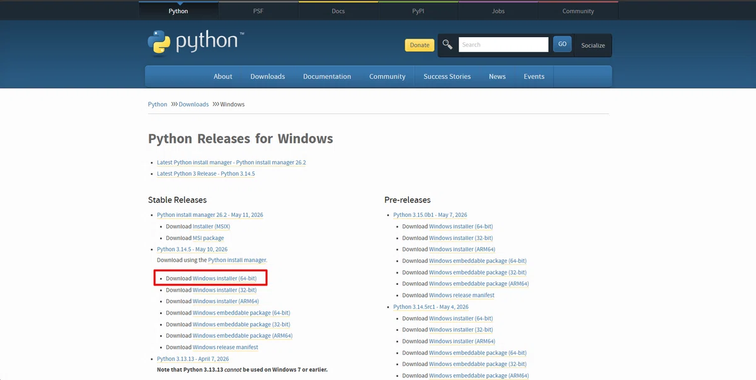The height and width of the screenshot is (380, 756).
Task: Download Windows installer (ARM64) under Python 3.15.0b1
Action: click(462, 249)
